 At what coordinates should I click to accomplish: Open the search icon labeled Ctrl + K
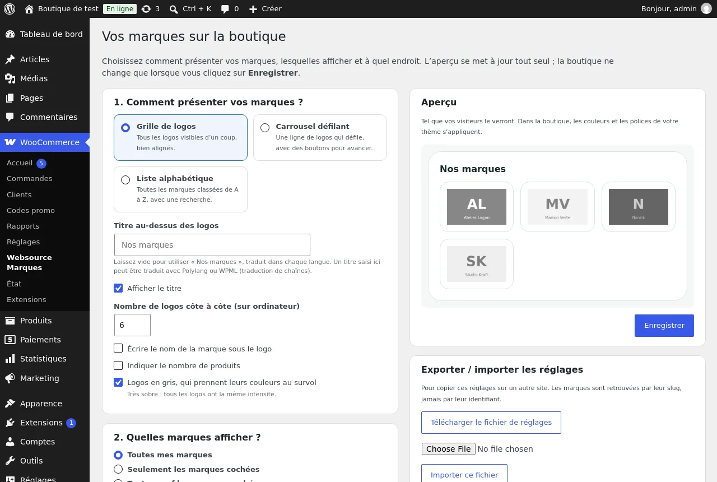pyautogui.click(x=174, y=9)
